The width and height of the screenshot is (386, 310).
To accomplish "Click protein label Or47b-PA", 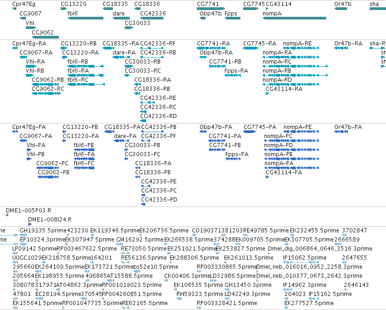I will coord(348,127).
